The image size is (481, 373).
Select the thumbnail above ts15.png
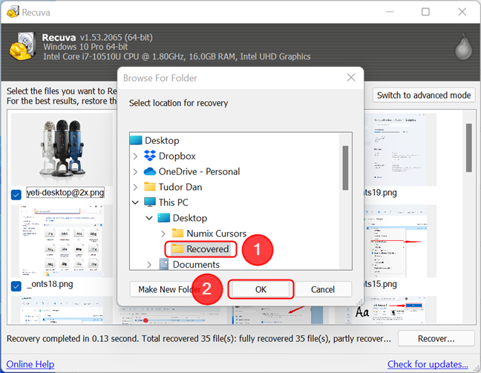point(400,241)
